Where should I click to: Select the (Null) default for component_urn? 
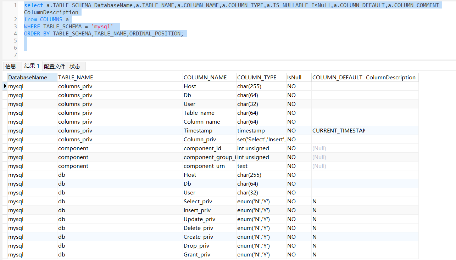(338, 166)
